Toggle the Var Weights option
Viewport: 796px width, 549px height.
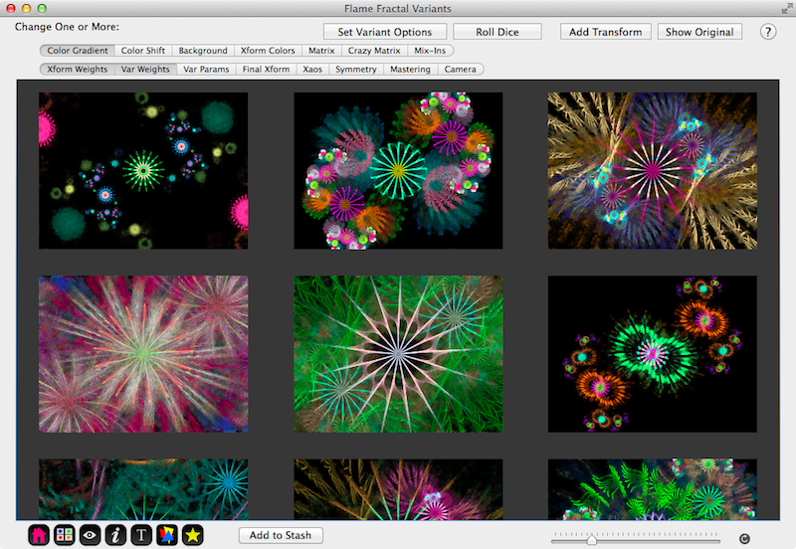(x=145, y=70)
